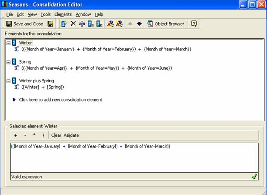Clear the selected element expression

pos(56,135)
